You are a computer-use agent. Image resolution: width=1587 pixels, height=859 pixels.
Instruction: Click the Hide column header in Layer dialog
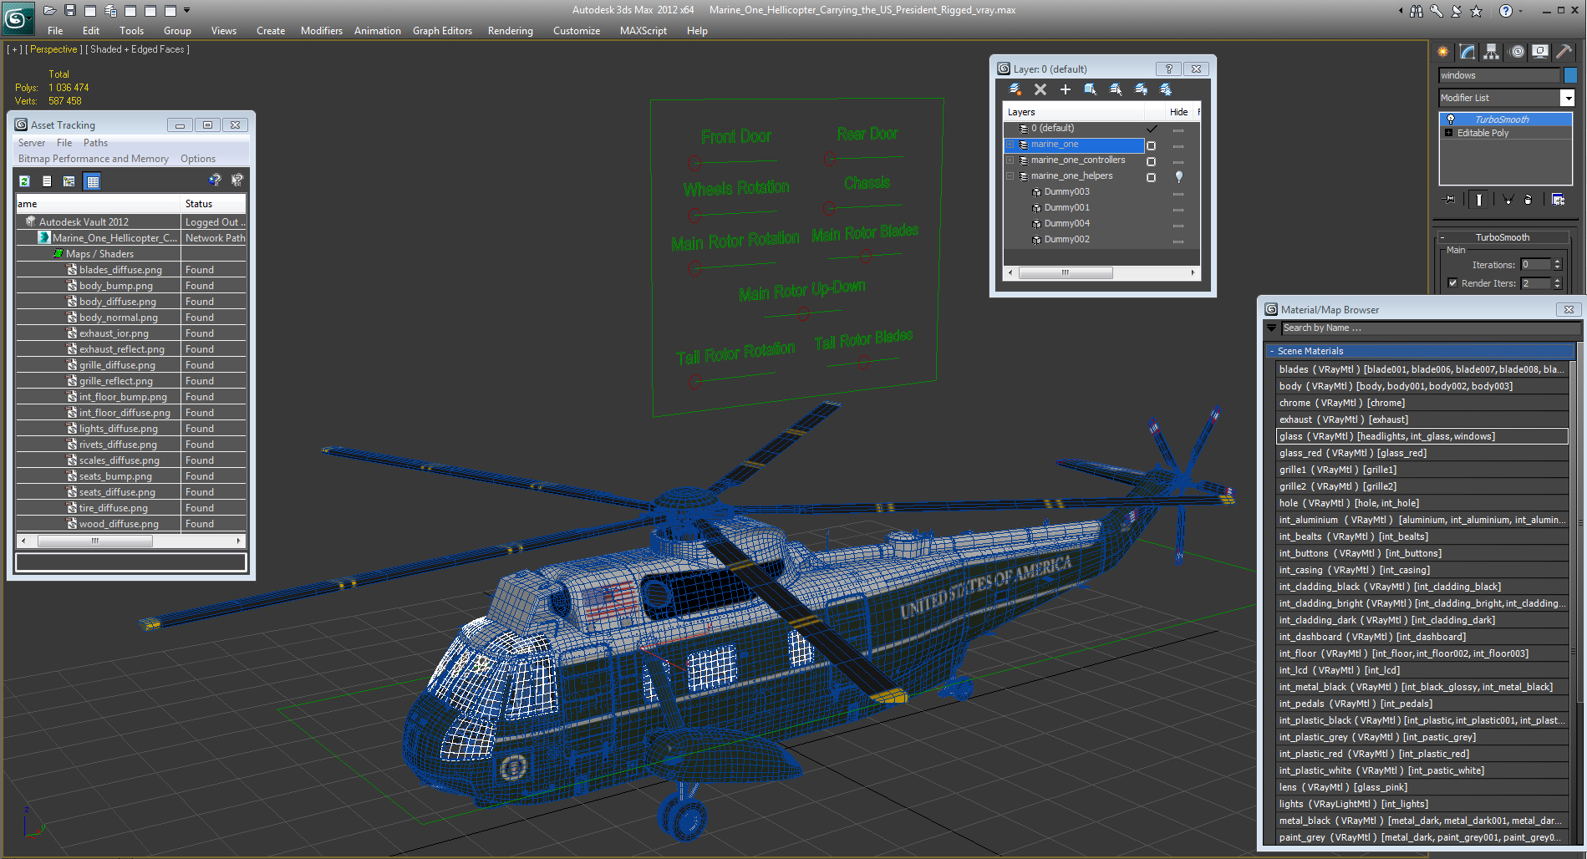point(1178,112)
